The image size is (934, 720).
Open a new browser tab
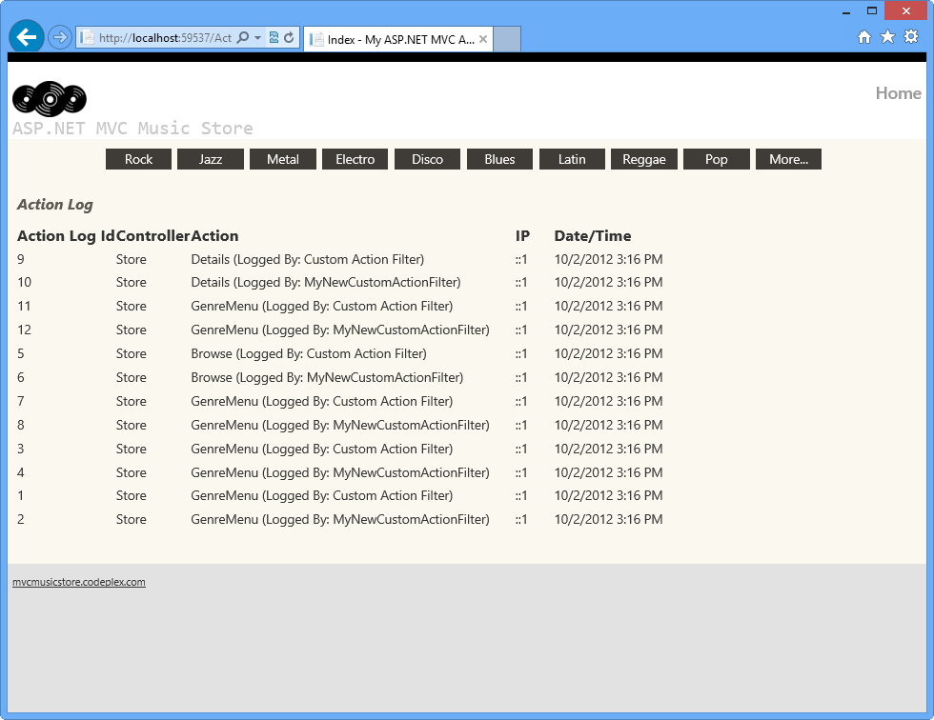506,39
